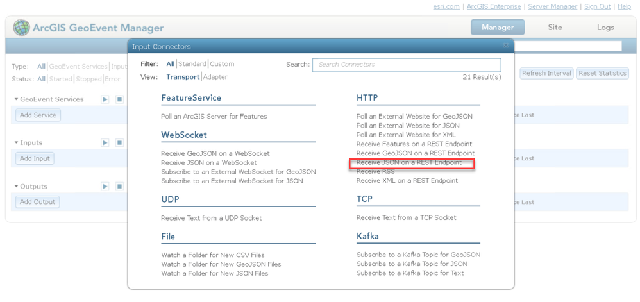Image resolution: width=640 pixels, height=302 pixels.
Task: Set Type filter to GeoEvent Services
Action: (x=78, y=67)
